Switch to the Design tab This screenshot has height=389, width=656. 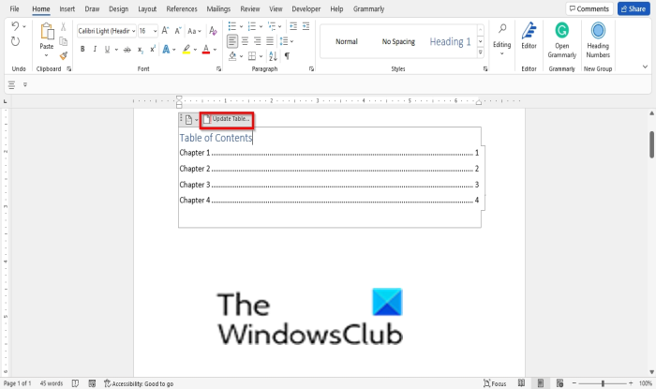[x=118, y=8]
